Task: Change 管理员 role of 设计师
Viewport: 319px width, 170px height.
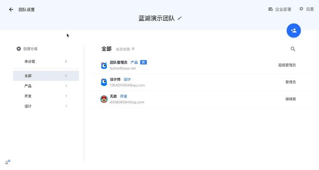Action: [x=291, y=82]
